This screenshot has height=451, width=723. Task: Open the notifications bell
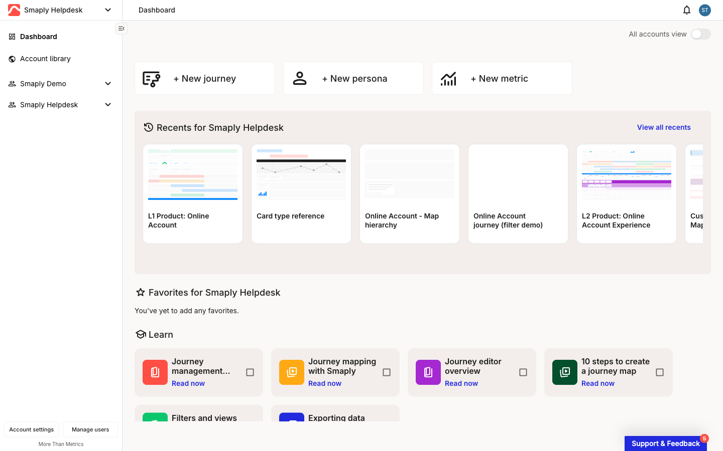coord(687,10)
